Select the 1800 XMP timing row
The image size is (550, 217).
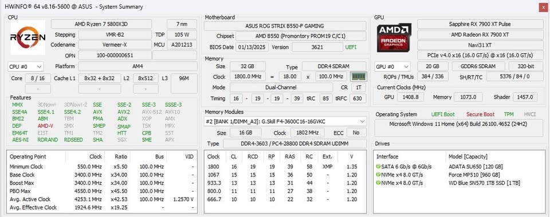(x=285, y=167)
